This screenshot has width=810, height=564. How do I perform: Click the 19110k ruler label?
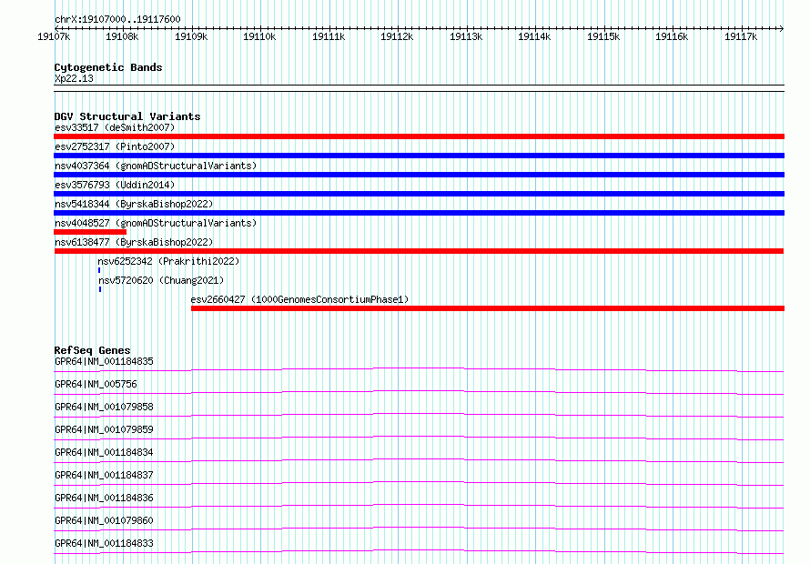click(259, 36)
